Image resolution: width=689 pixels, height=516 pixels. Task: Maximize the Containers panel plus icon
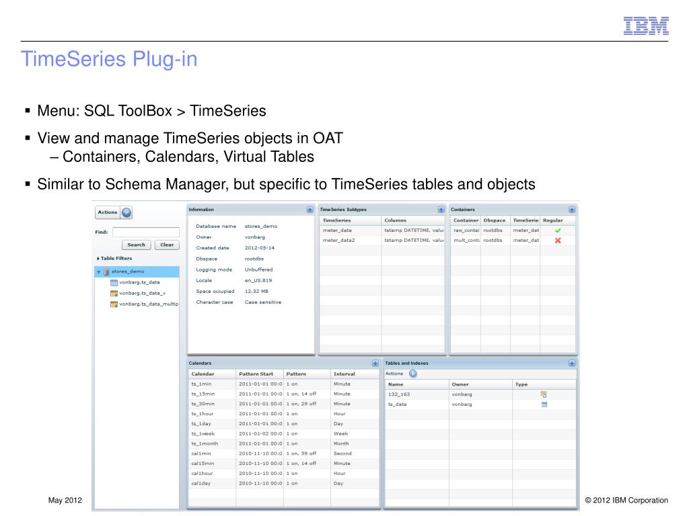point(572,210)
